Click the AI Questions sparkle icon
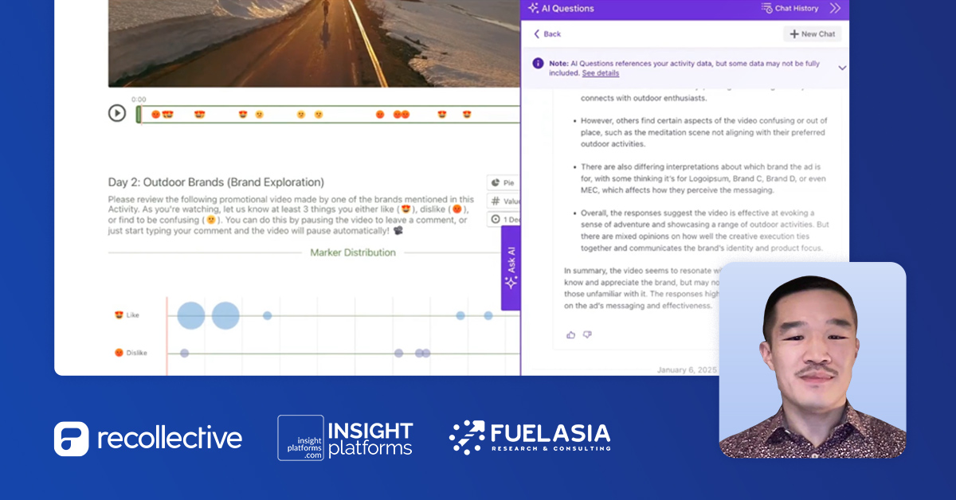Screen dimensions: 956x500 535,7
